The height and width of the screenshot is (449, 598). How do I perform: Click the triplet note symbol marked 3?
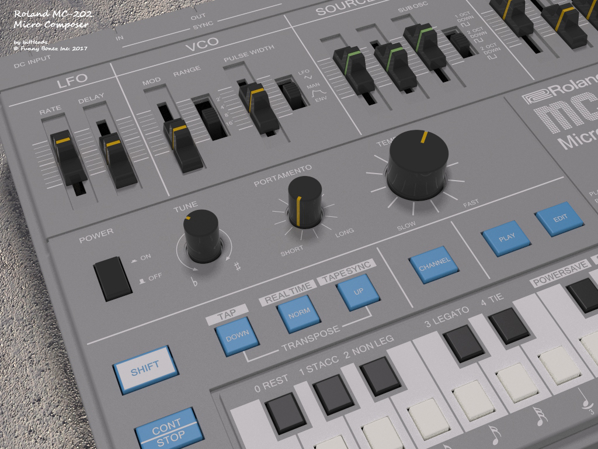pos(587,400)
